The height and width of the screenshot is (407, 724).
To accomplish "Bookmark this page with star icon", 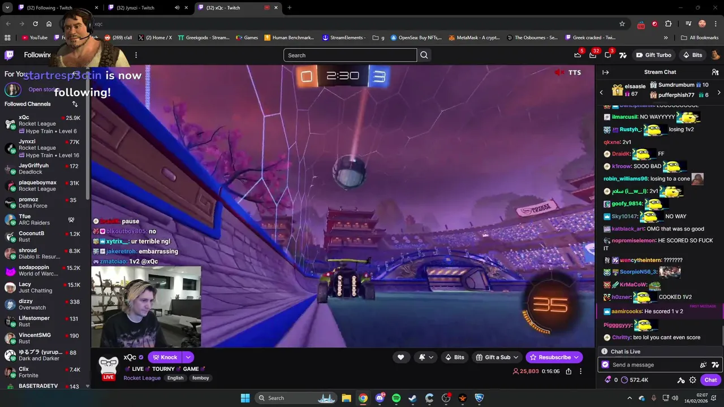I will click(x=622, y=24).
